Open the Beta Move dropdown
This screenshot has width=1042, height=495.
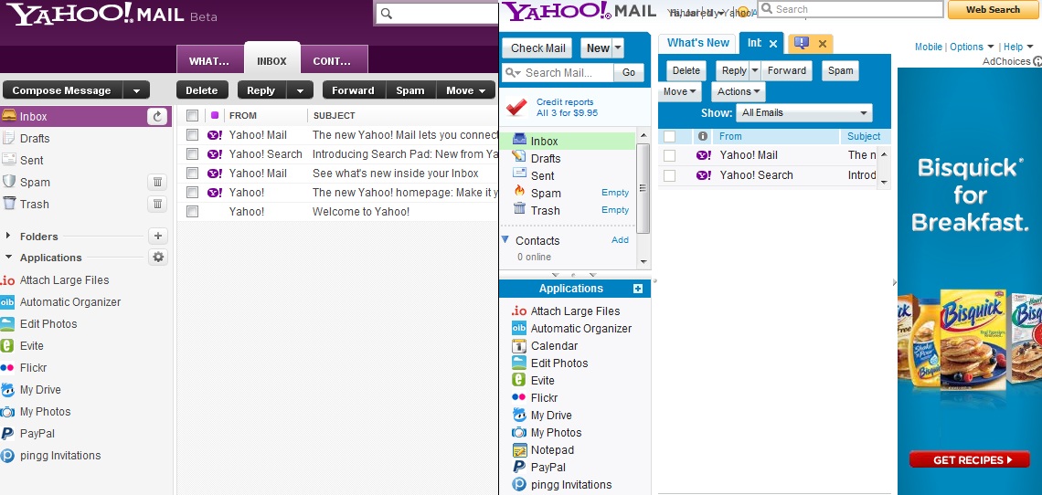pos(466,90)
